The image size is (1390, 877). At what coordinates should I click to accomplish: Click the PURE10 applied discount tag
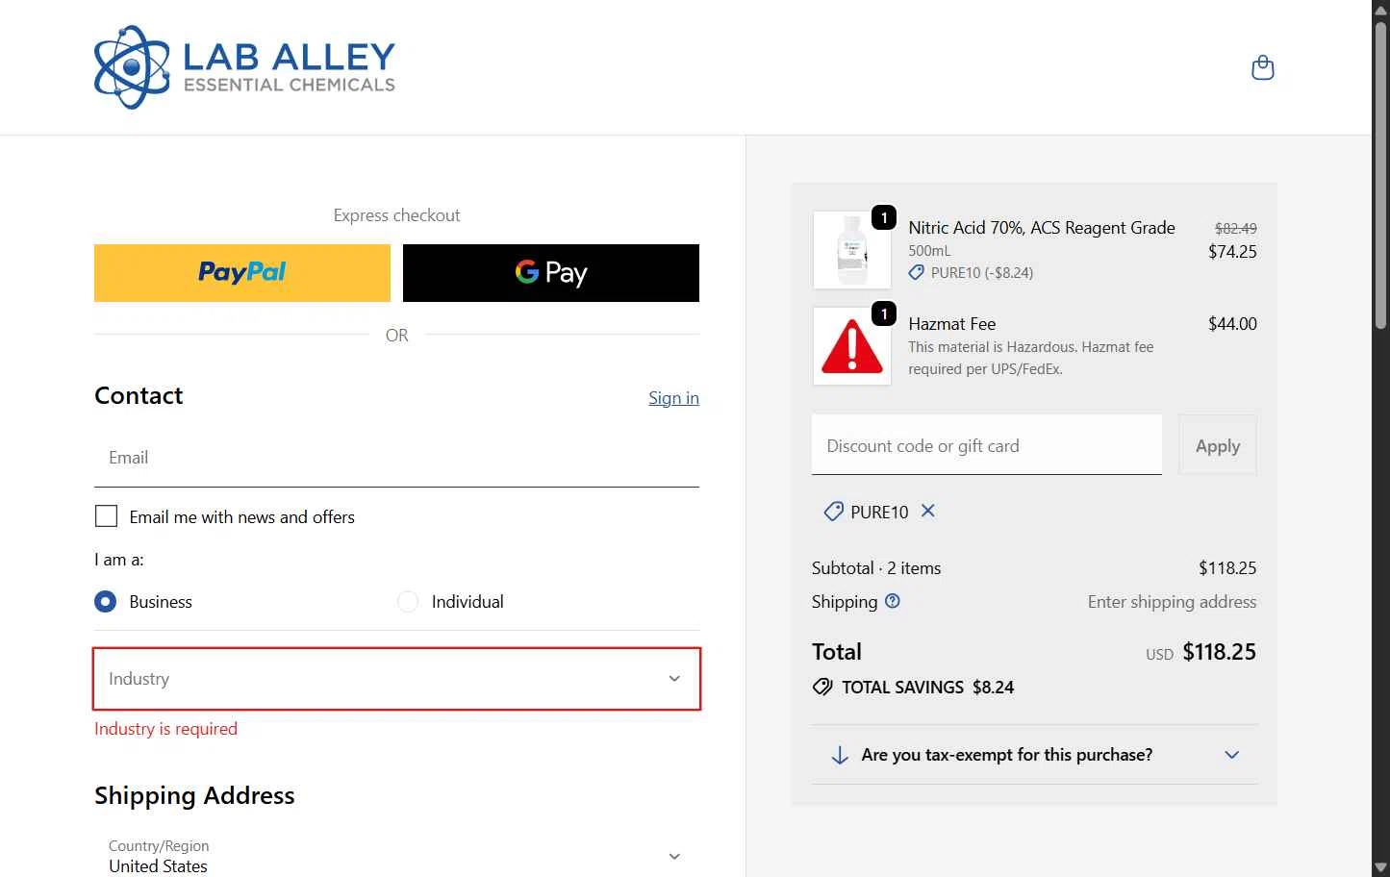pos(866,512)
